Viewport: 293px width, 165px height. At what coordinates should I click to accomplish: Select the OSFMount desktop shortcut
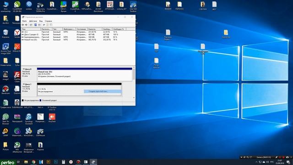click(x=40, y=132)
